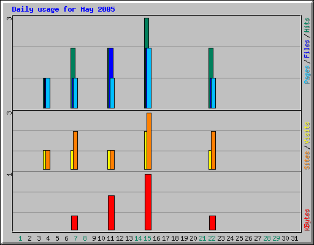Click the y-axis value '3' of the Sites/Visits panel
314x245 pixels.
pos(9,113)
